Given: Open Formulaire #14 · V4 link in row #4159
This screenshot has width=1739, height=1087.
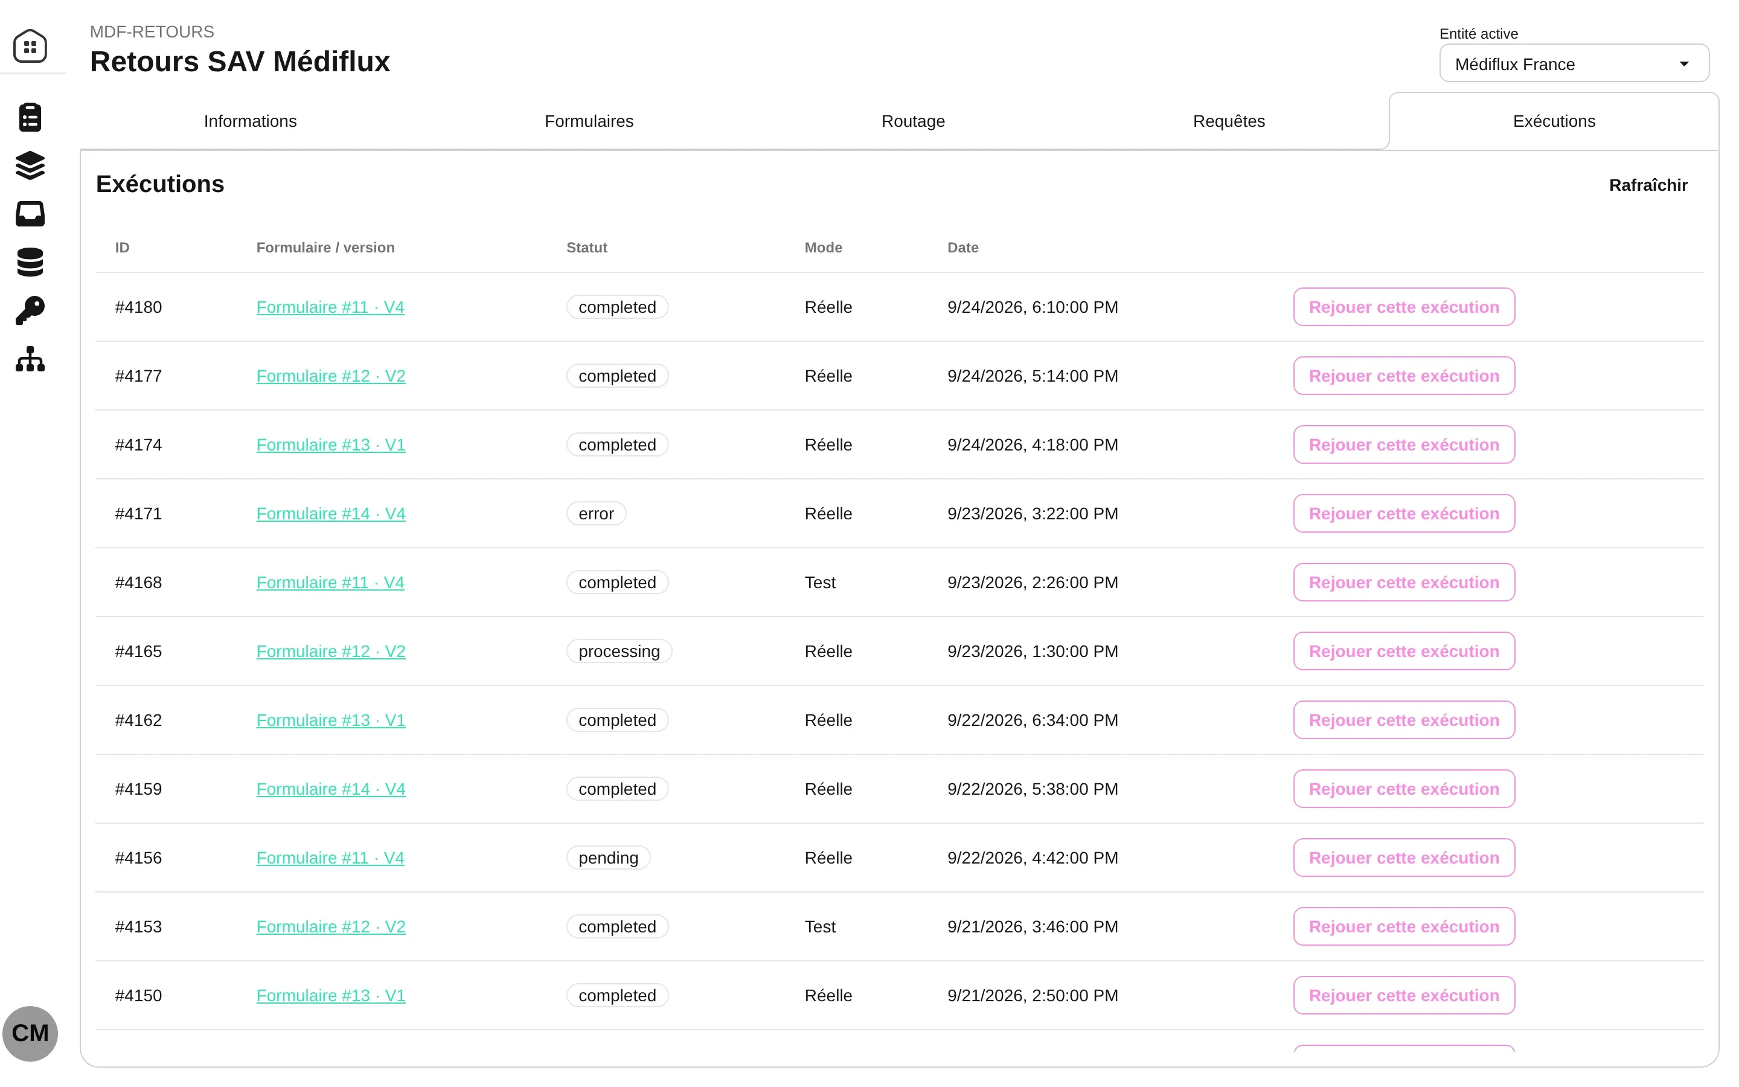Looking at the screenshot, I should click(x=330, y=789).
